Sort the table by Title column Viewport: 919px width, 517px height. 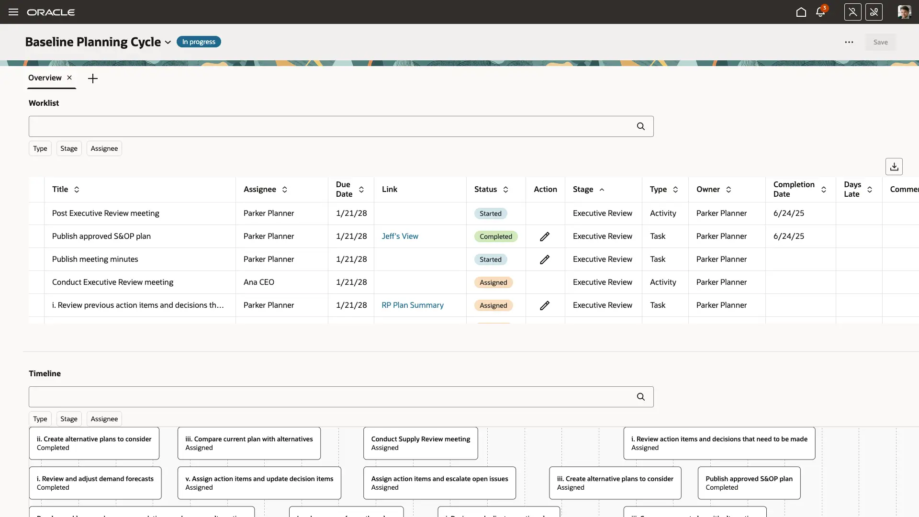click(x=77, y=190)
